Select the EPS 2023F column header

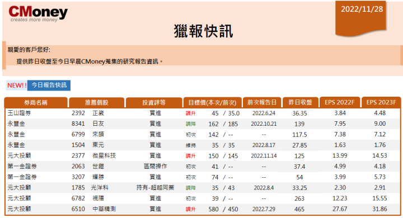pyautogui.click(x=381, y=102)
